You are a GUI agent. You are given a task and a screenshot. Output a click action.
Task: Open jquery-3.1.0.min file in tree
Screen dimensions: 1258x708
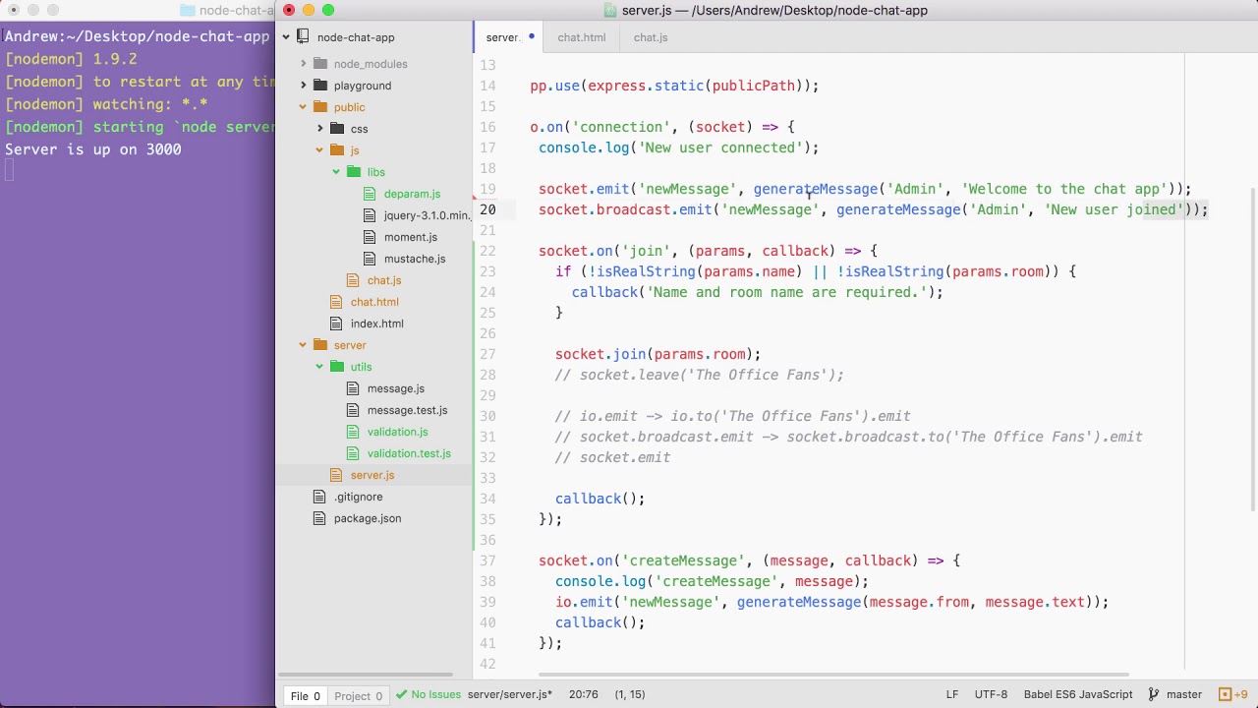point(427,215)
